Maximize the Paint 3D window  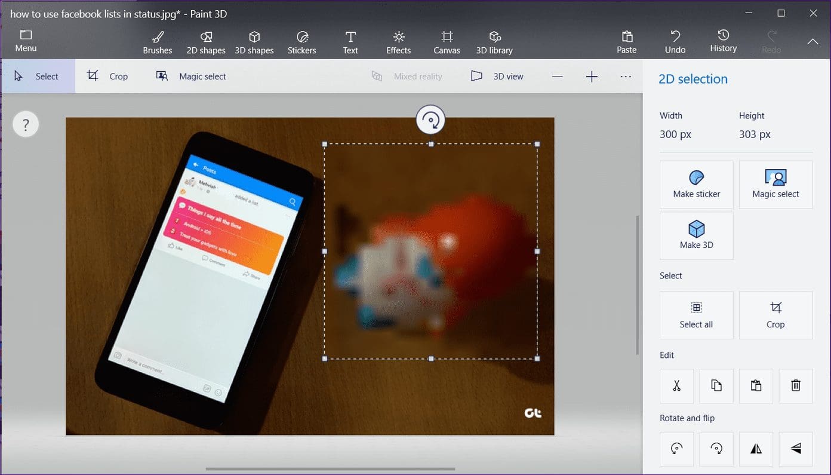(x=781, y=13)
